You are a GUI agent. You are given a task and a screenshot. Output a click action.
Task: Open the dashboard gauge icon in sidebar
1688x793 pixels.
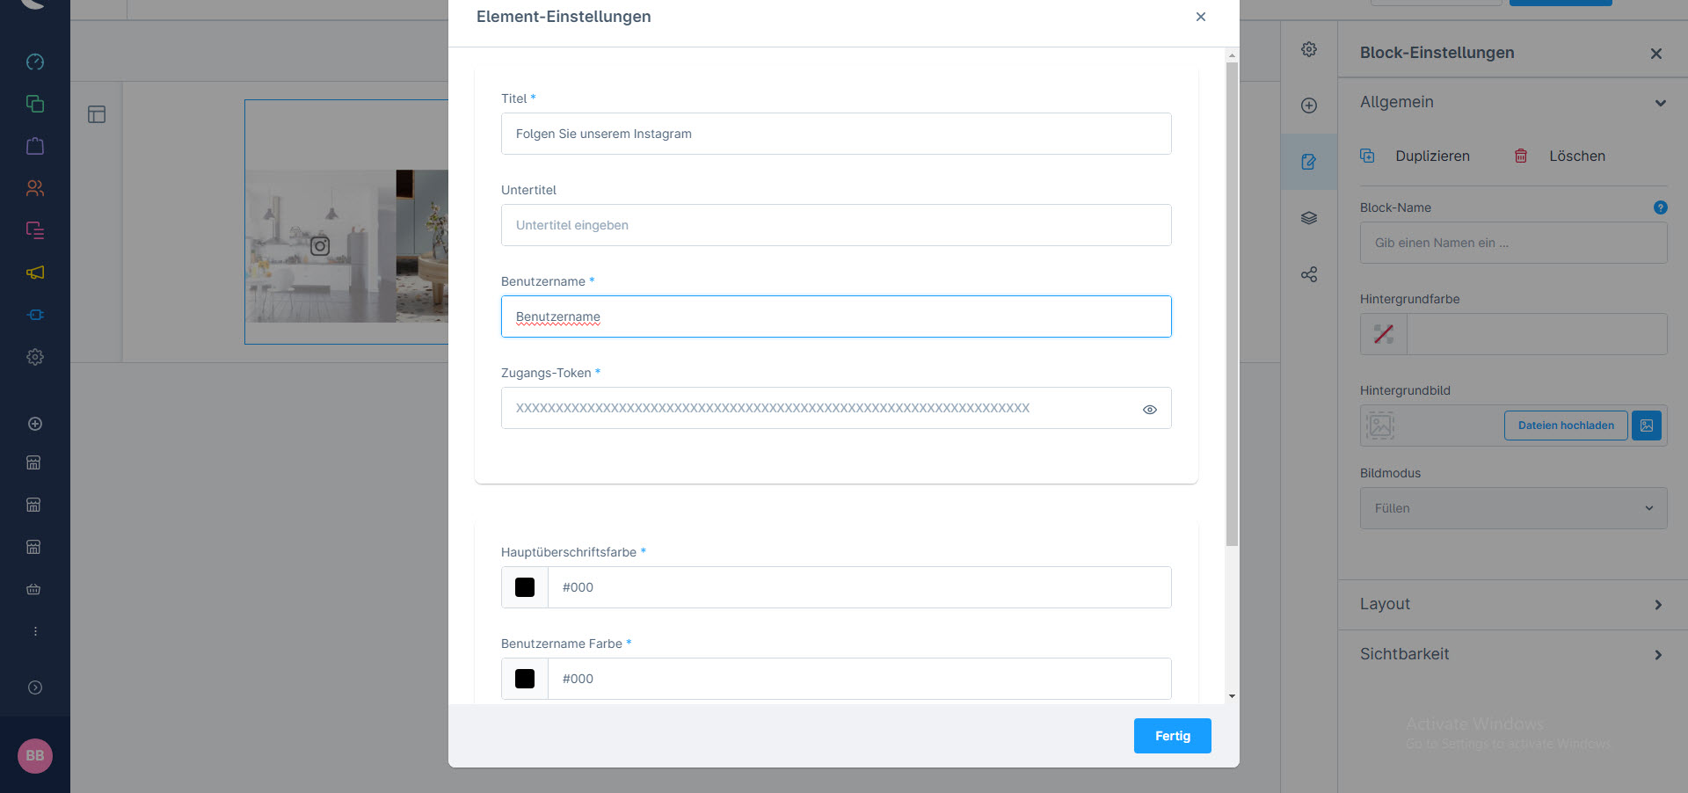point(35,62)
